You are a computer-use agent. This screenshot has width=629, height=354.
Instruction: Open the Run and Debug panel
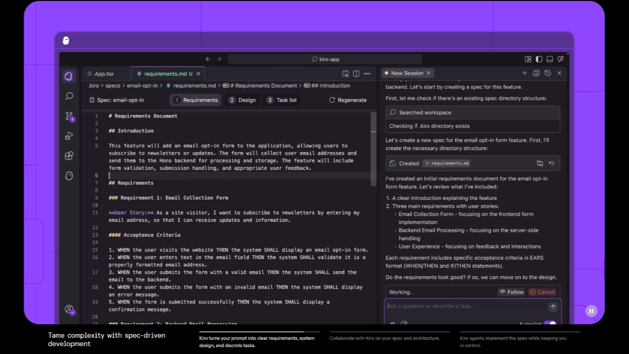click(69, 136)
